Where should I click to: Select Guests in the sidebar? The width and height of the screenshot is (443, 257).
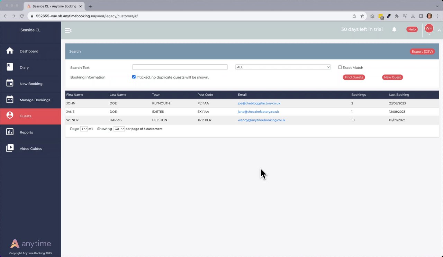click(x=30, y=116)
